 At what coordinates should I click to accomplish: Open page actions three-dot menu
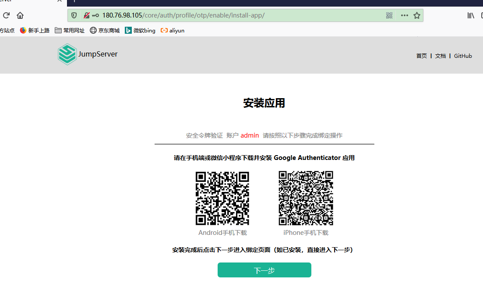tap(405, 15)
